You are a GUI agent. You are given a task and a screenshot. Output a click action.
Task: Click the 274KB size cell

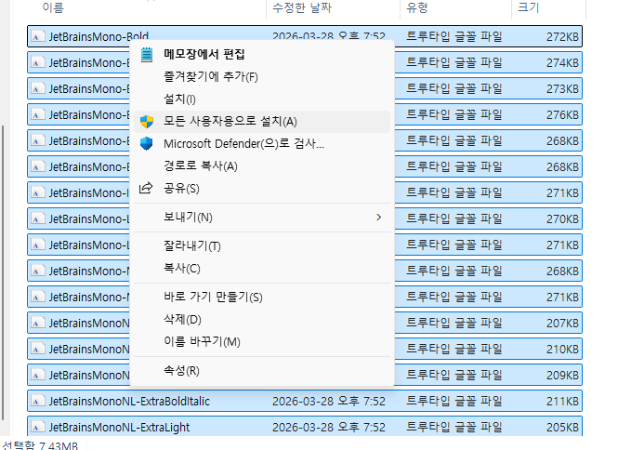coord(562,62)
